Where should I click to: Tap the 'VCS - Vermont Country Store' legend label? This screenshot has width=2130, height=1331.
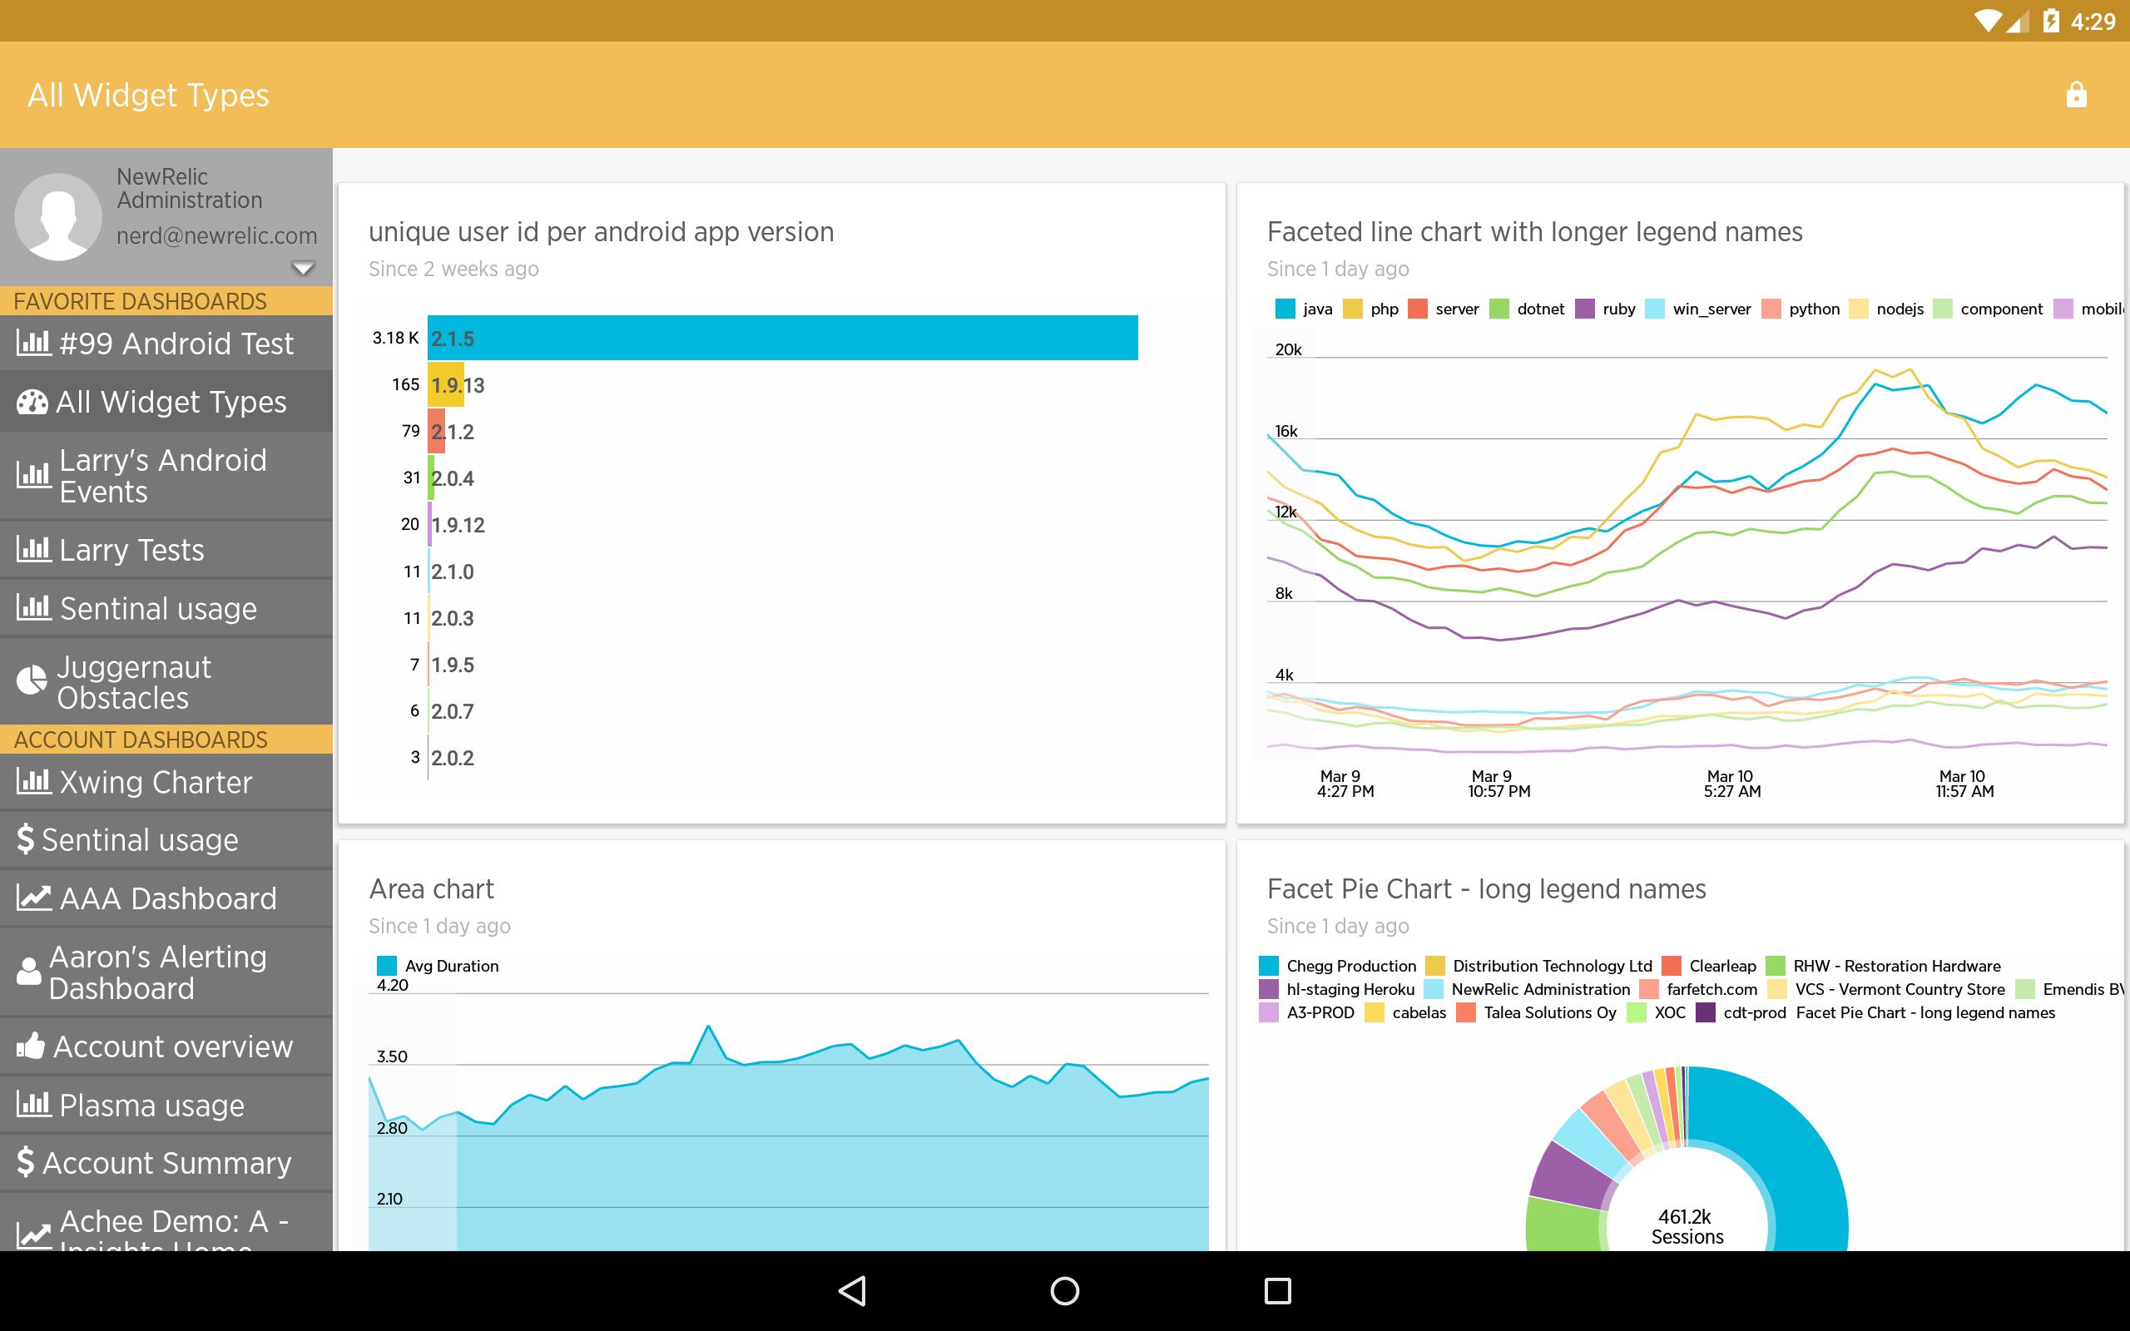(1900, 988)
